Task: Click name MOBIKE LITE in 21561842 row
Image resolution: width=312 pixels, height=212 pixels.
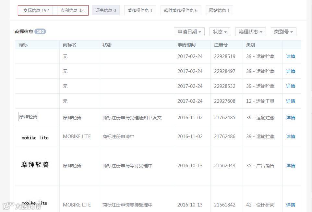Action: pos(77,205)
